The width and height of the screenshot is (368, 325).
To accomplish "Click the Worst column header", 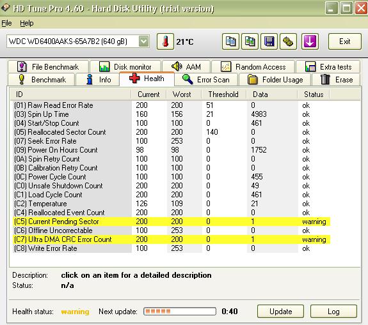I will click(184, 94).
